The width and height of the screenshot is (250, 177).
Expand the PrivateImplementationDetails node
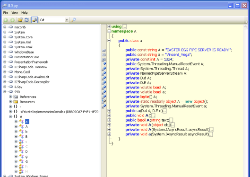[10, 112]
